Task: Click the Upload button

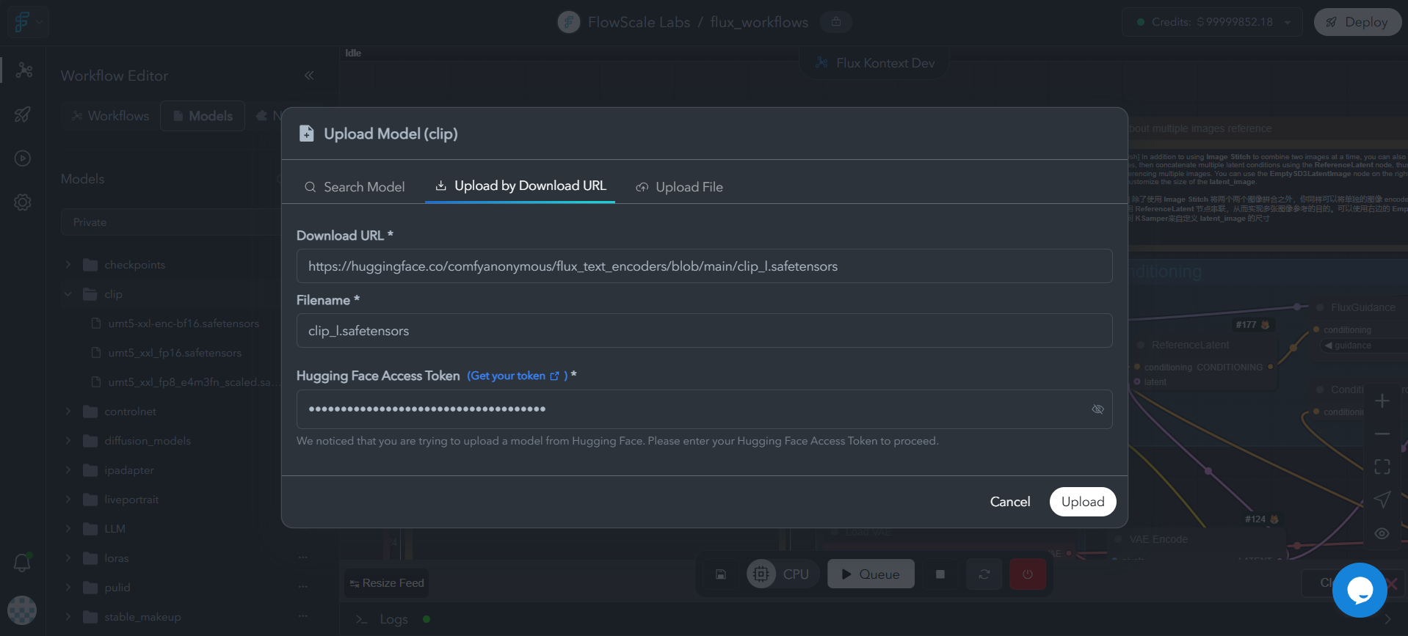Action: click(1083, 502)
